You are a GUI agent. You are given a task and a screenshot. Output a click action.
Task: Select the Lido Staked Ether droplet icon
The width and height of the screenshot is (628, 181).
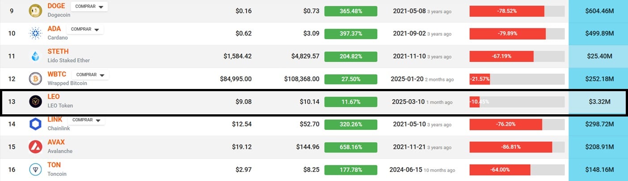pyautogui.click(x=35, y=56)
